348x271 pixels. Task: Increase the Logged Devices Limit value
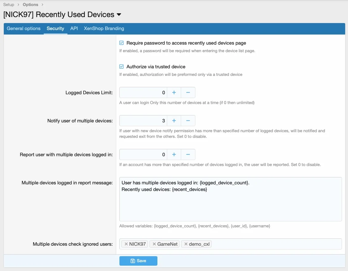(174, 93)
